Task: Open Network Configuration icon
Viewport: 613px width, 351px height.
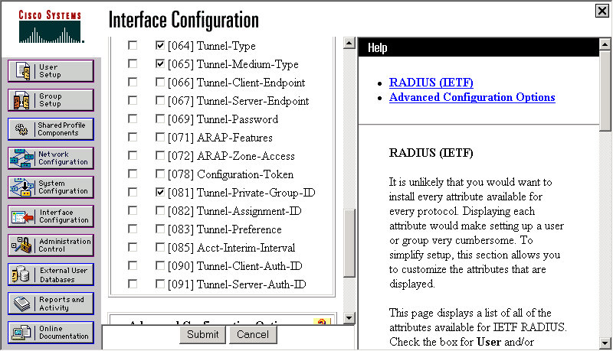Action: click(x=22, y=158)
